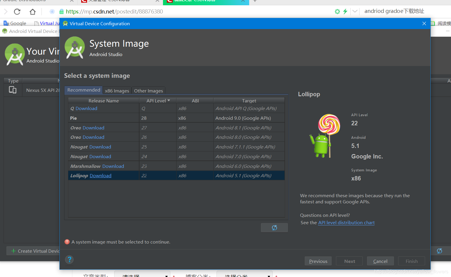Screen dimensions: 451x277
Task: Go to browser home page icon
Action: tap(33, 12)
